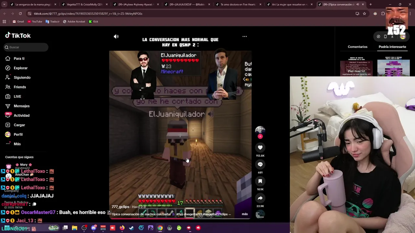Open Chrome apps grid in bookmarks bar
The width and height of the screenshot is (415, 233).
[4, 22]
